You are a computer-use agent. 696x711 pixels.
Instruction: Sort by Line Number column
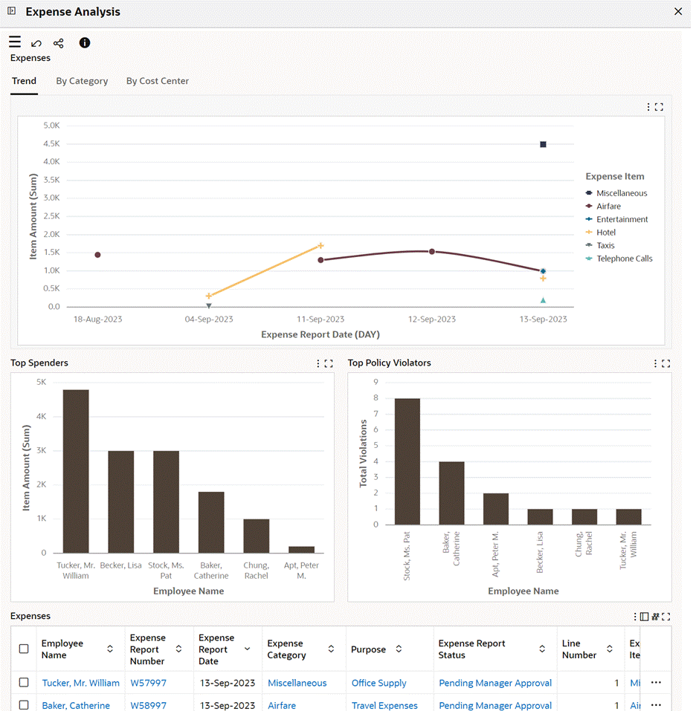point(610,649)
